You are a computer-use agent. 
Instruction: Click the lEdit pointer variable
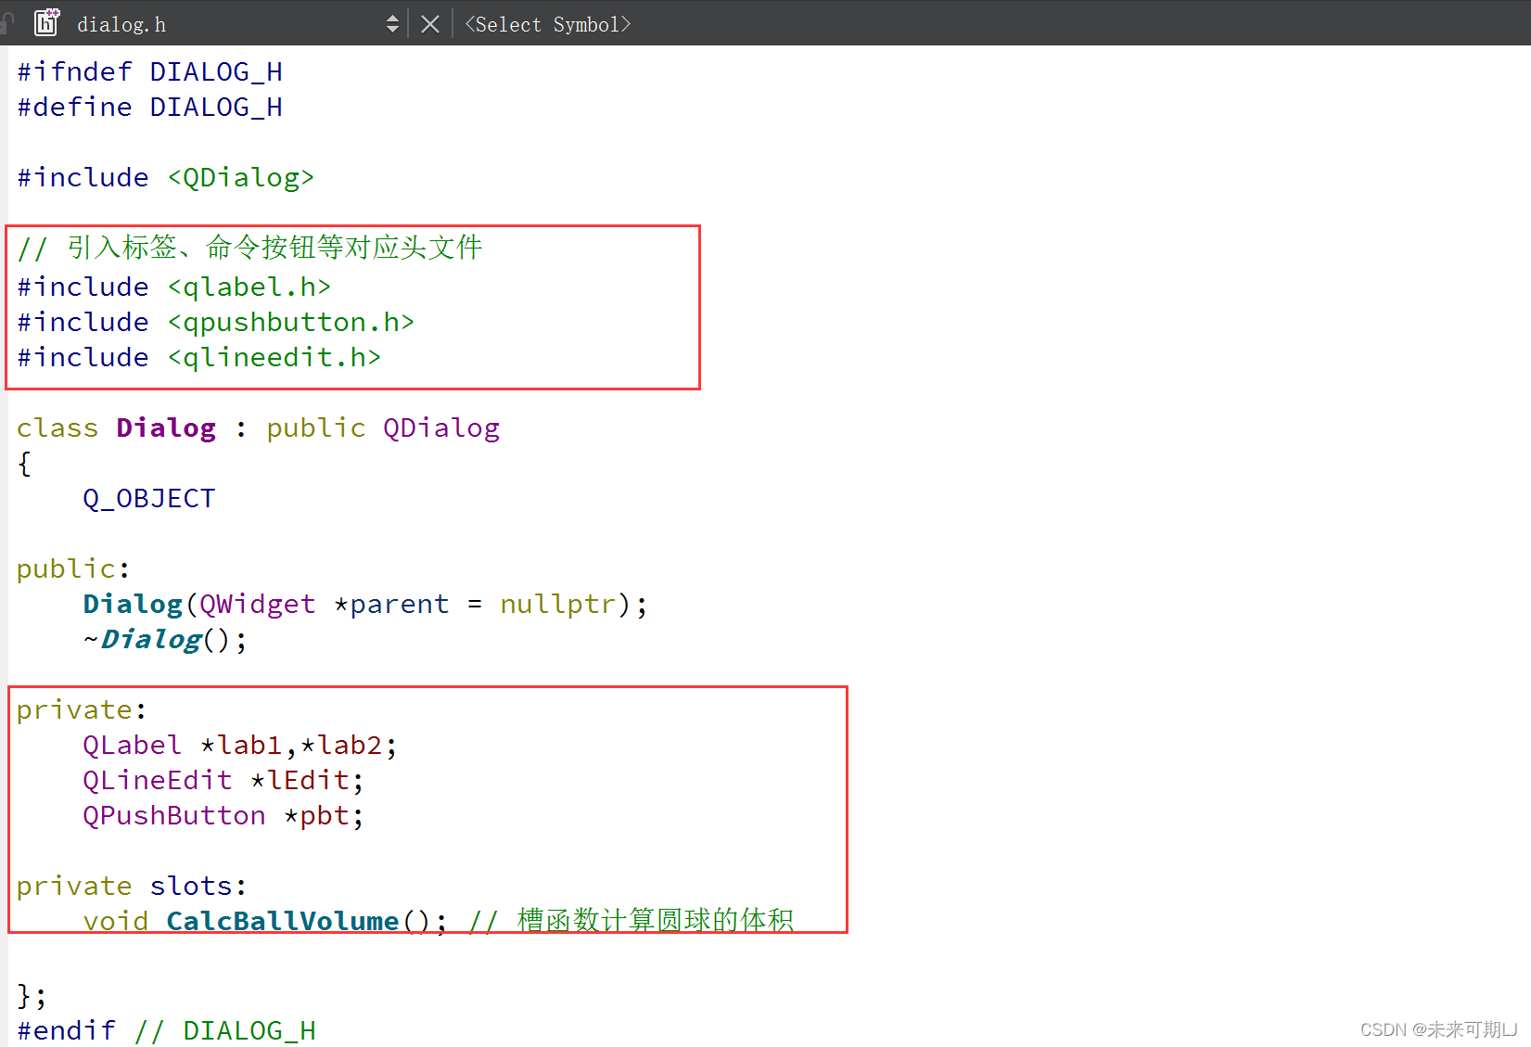coord(308,781)
